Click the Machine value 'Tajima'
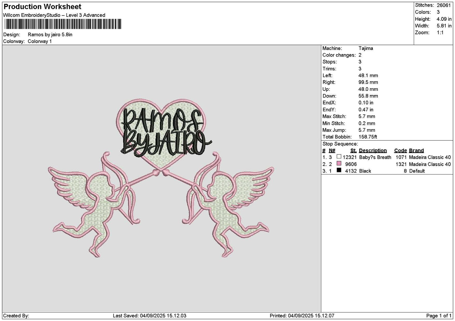The height and width of the screenshot is (321, 455). (366, 48)
